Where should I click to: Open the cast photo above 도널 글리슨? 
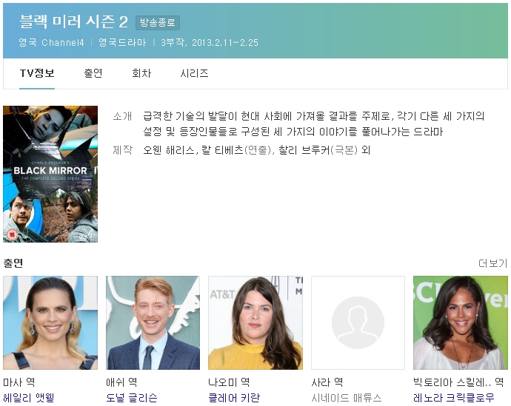click(153, 322)
